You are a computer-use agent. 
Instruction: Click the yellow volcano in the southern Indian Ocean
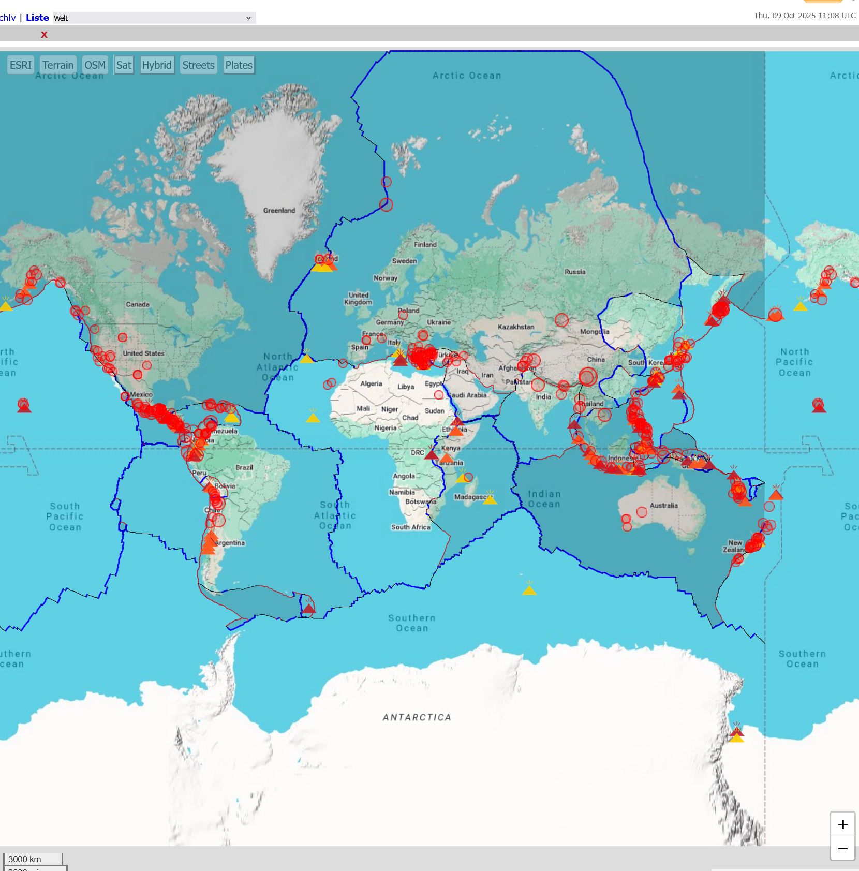tap(529, 589)
